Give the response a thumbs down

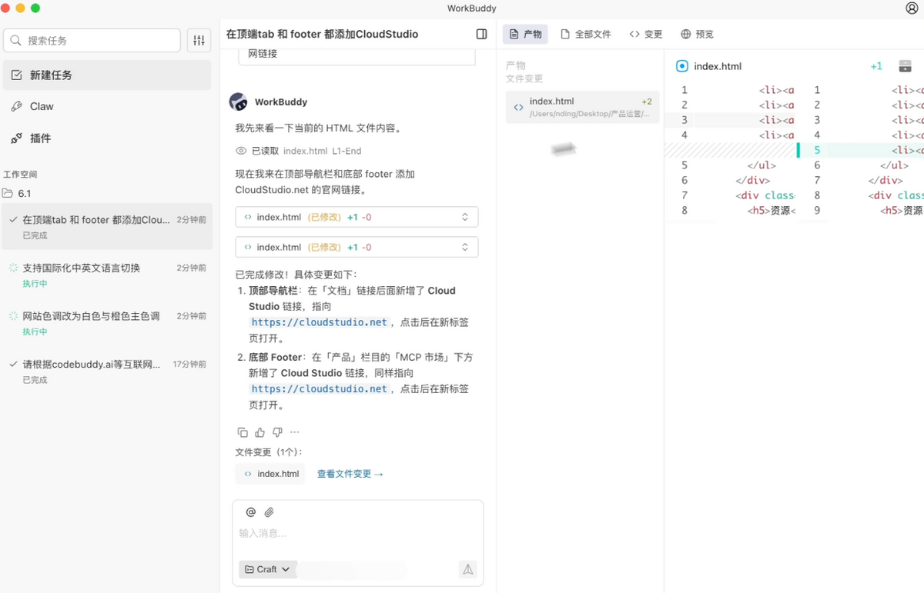point(277,432)
